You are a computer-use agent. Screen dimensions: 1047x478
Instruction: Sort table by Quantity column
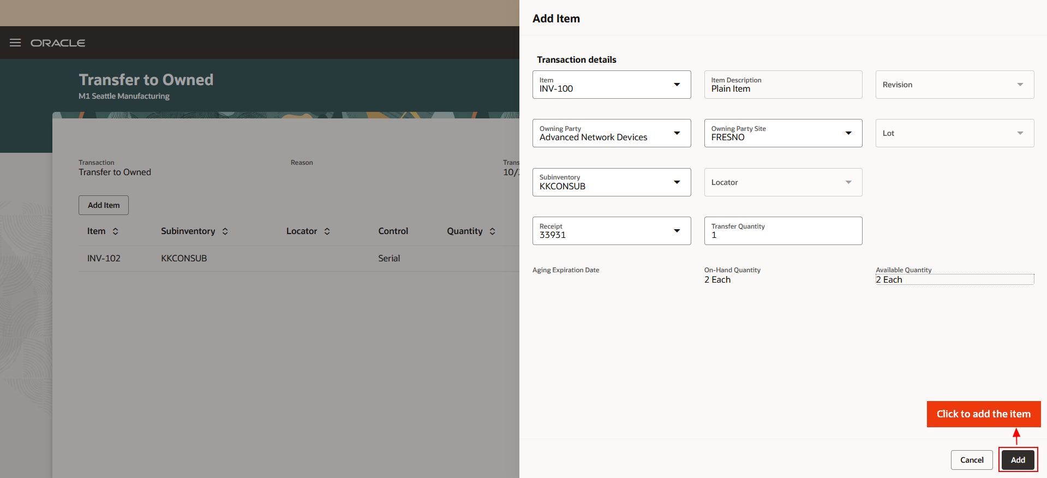[x=492, y=231]
